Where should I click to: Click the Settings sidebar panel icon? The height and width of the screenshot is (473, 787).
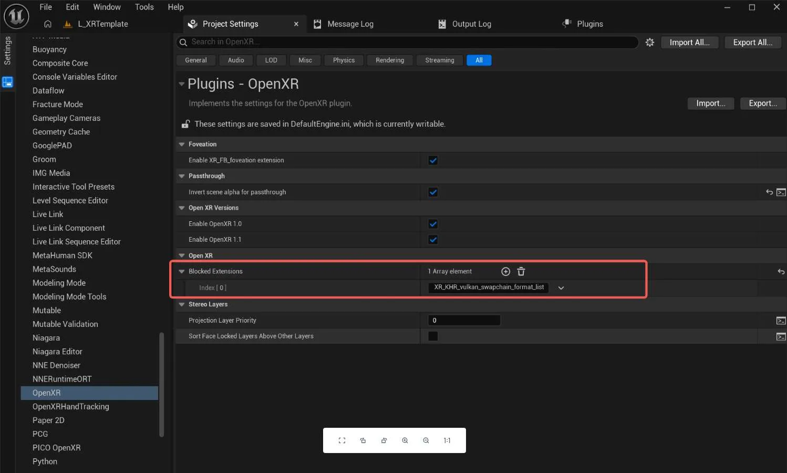pos(7,82)
